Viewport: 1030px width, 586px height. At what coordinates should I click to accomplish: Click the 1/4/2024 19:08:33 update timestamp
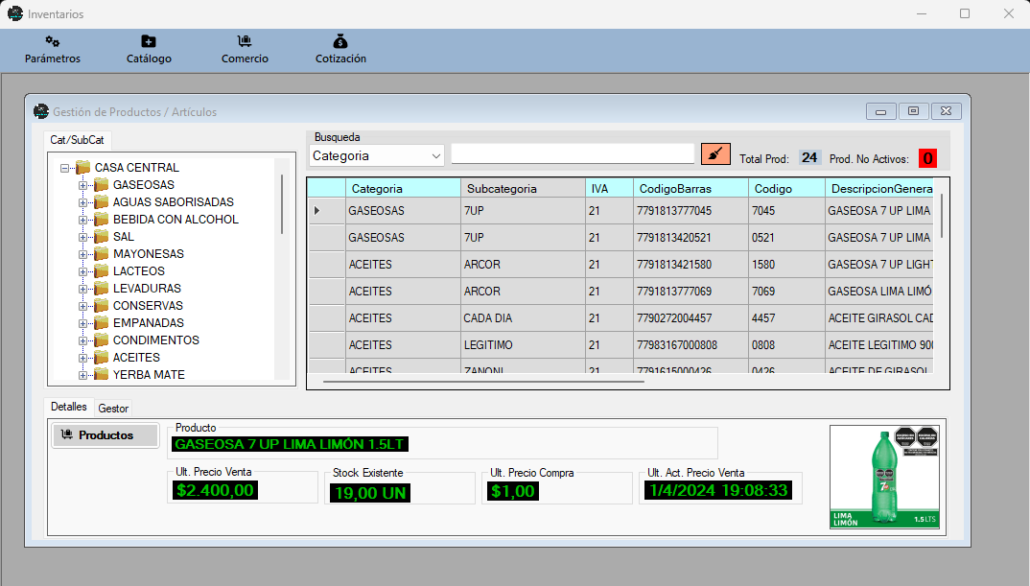[x=718, y=490]
